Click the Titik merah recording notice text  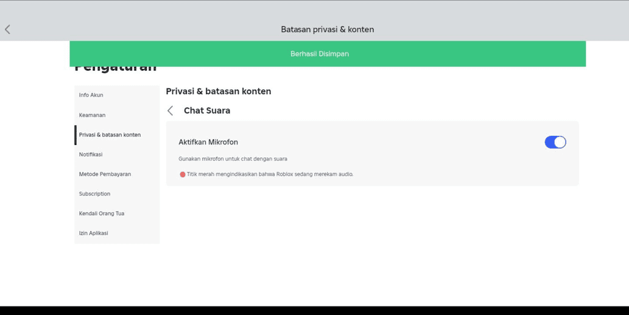[x=270, y=174]
